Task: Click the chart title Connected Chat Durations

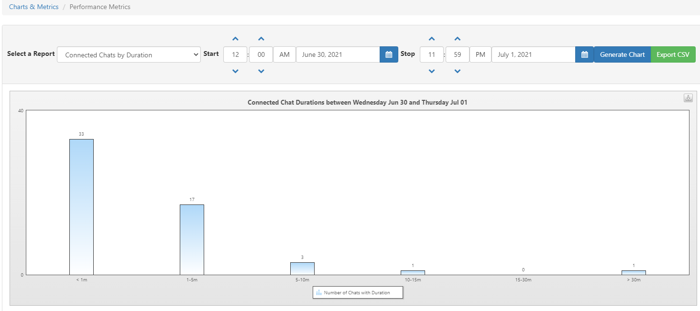Action: [x=357, y=102]
